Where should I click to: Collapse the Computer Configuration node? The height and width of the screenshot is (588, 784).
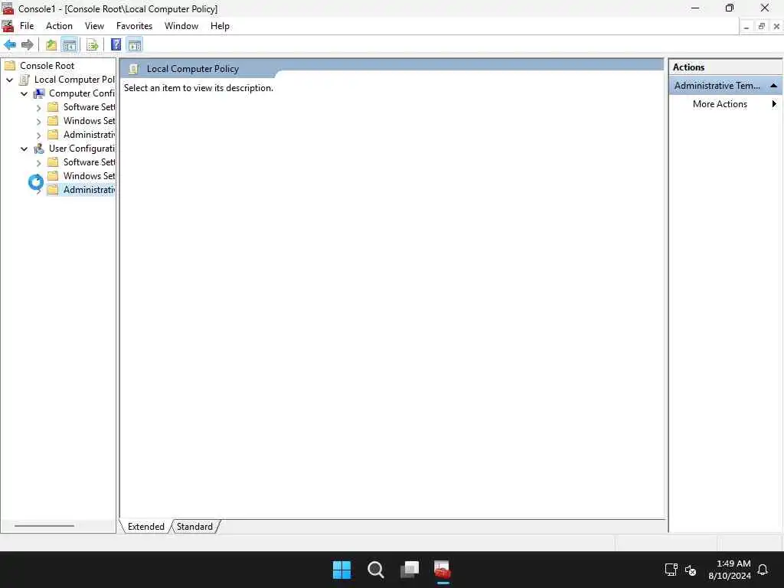click(24, 93)
